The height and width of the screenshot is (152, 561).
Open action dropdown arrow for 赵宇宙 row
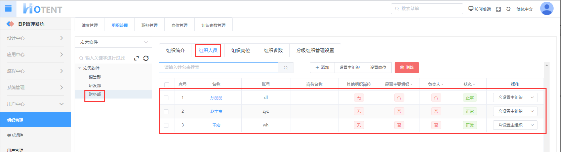point(532,111)
